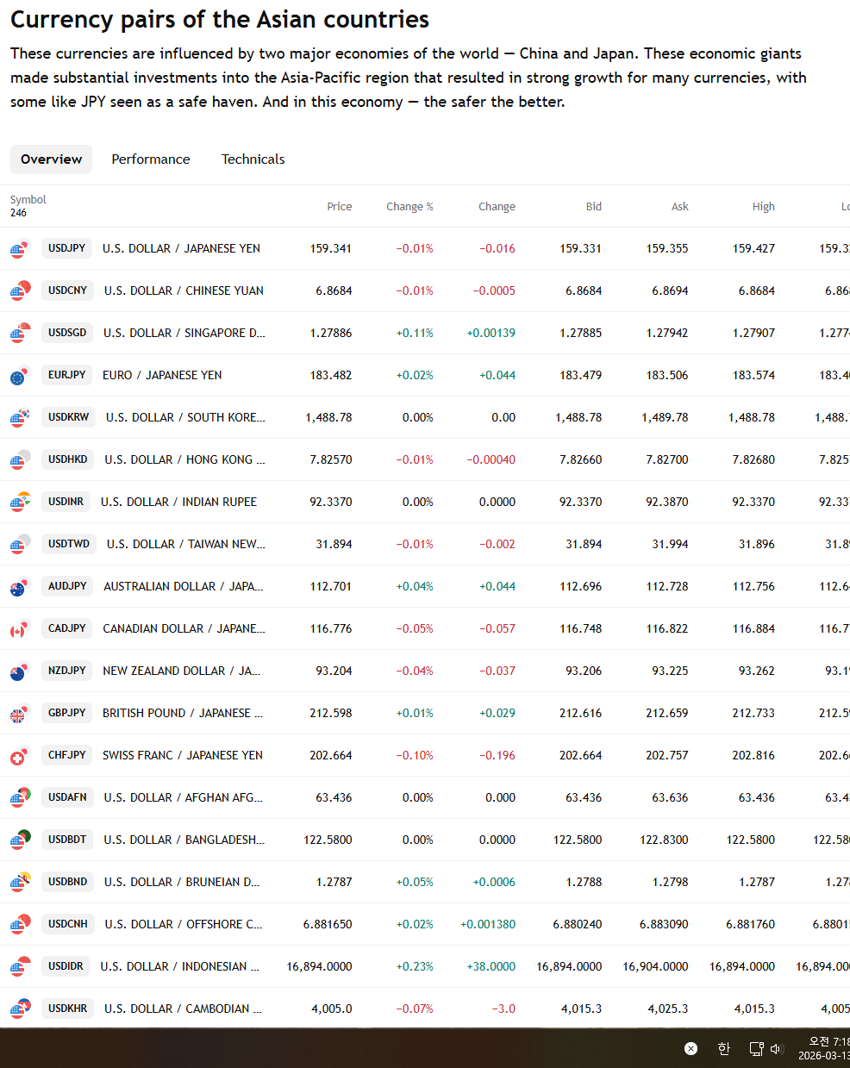Click 'U.S. DOLLAR / INDIAN RUPEE' description
The width and height of the screenshot is (850, 1068).
pos(178,502)
